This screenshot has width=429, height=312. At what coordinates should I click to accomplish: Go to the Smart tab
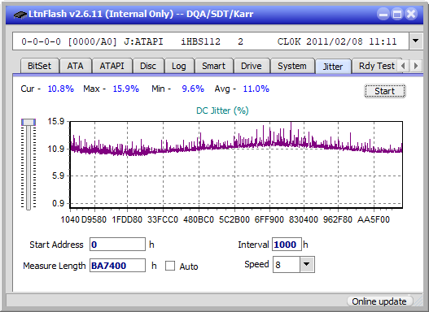(x=213, y=66)
